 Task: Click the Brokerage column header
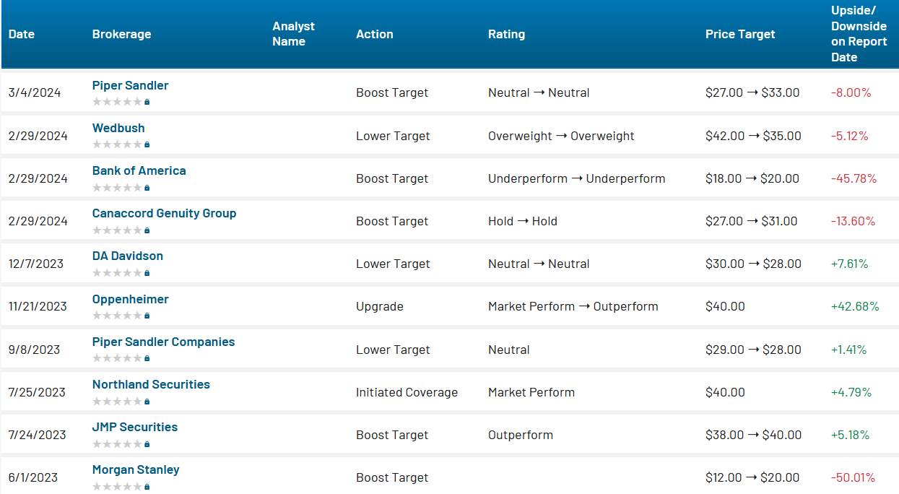(121, 34)
